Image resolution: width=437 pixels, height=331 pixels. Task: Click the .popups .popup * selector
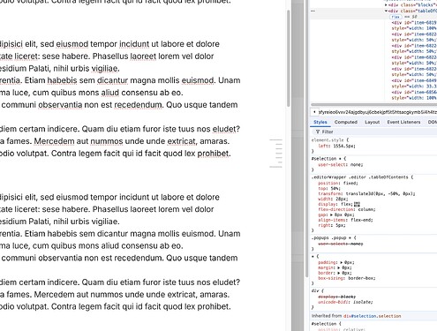[332, 237]
